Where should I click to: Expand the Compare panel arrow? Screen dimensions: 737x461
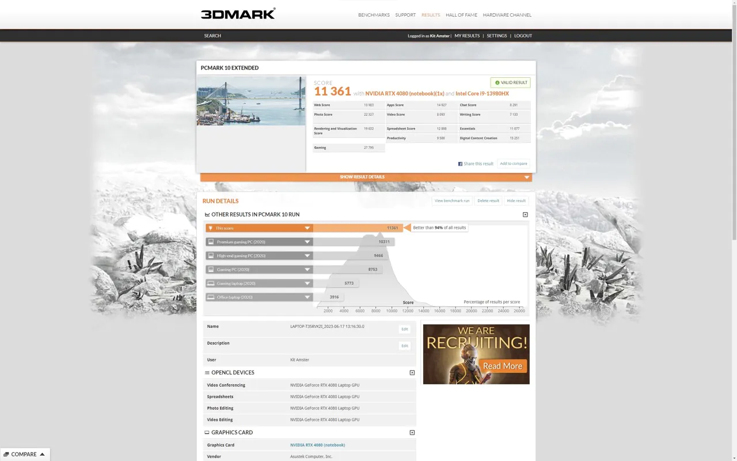tap(42, 455)
